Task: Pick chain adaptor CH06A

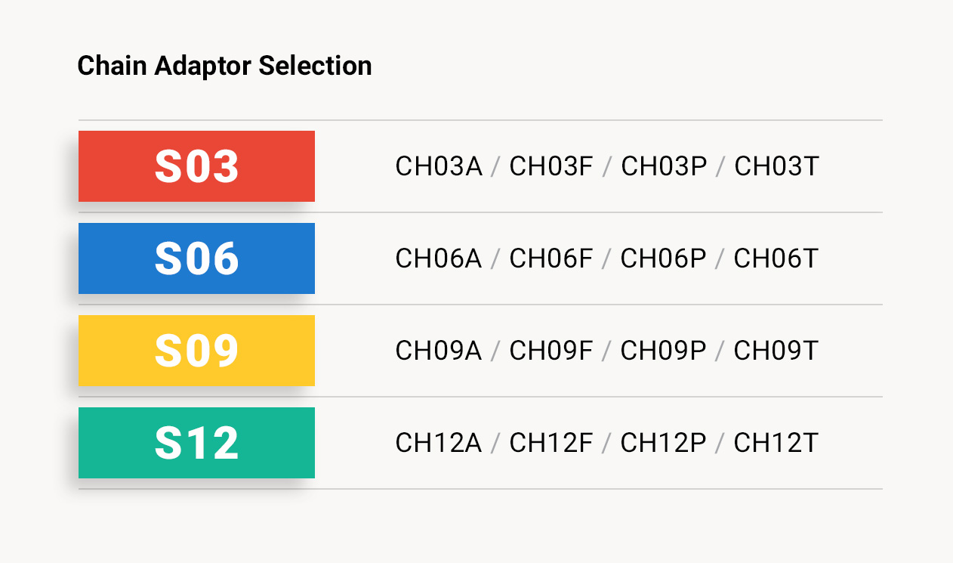Action: pyautogui.click(x=439, y=258)
